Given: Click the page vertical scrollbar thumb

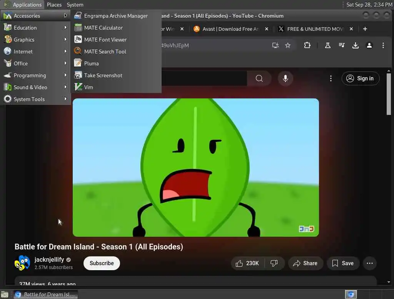Looking at the screenshot, I should pyautogui.click(x=389, y=94).
